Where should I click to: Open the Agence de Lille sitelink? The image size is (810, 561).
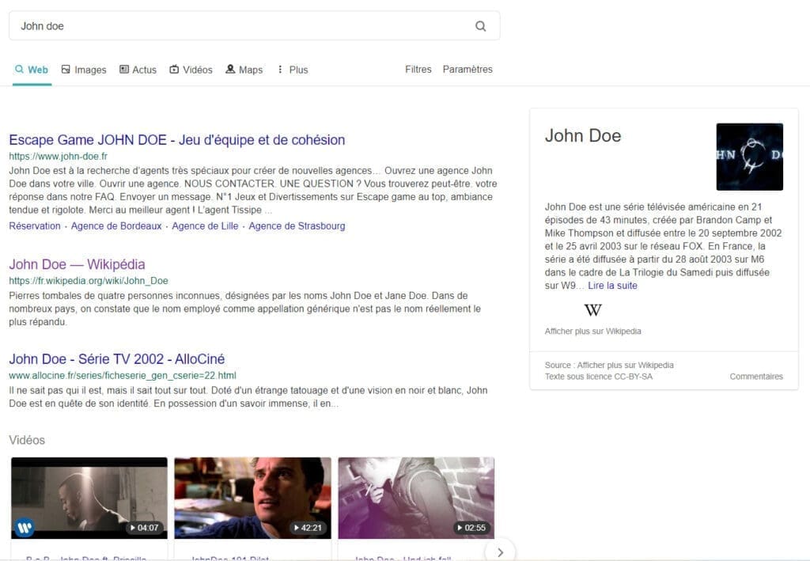coord(205,226)
